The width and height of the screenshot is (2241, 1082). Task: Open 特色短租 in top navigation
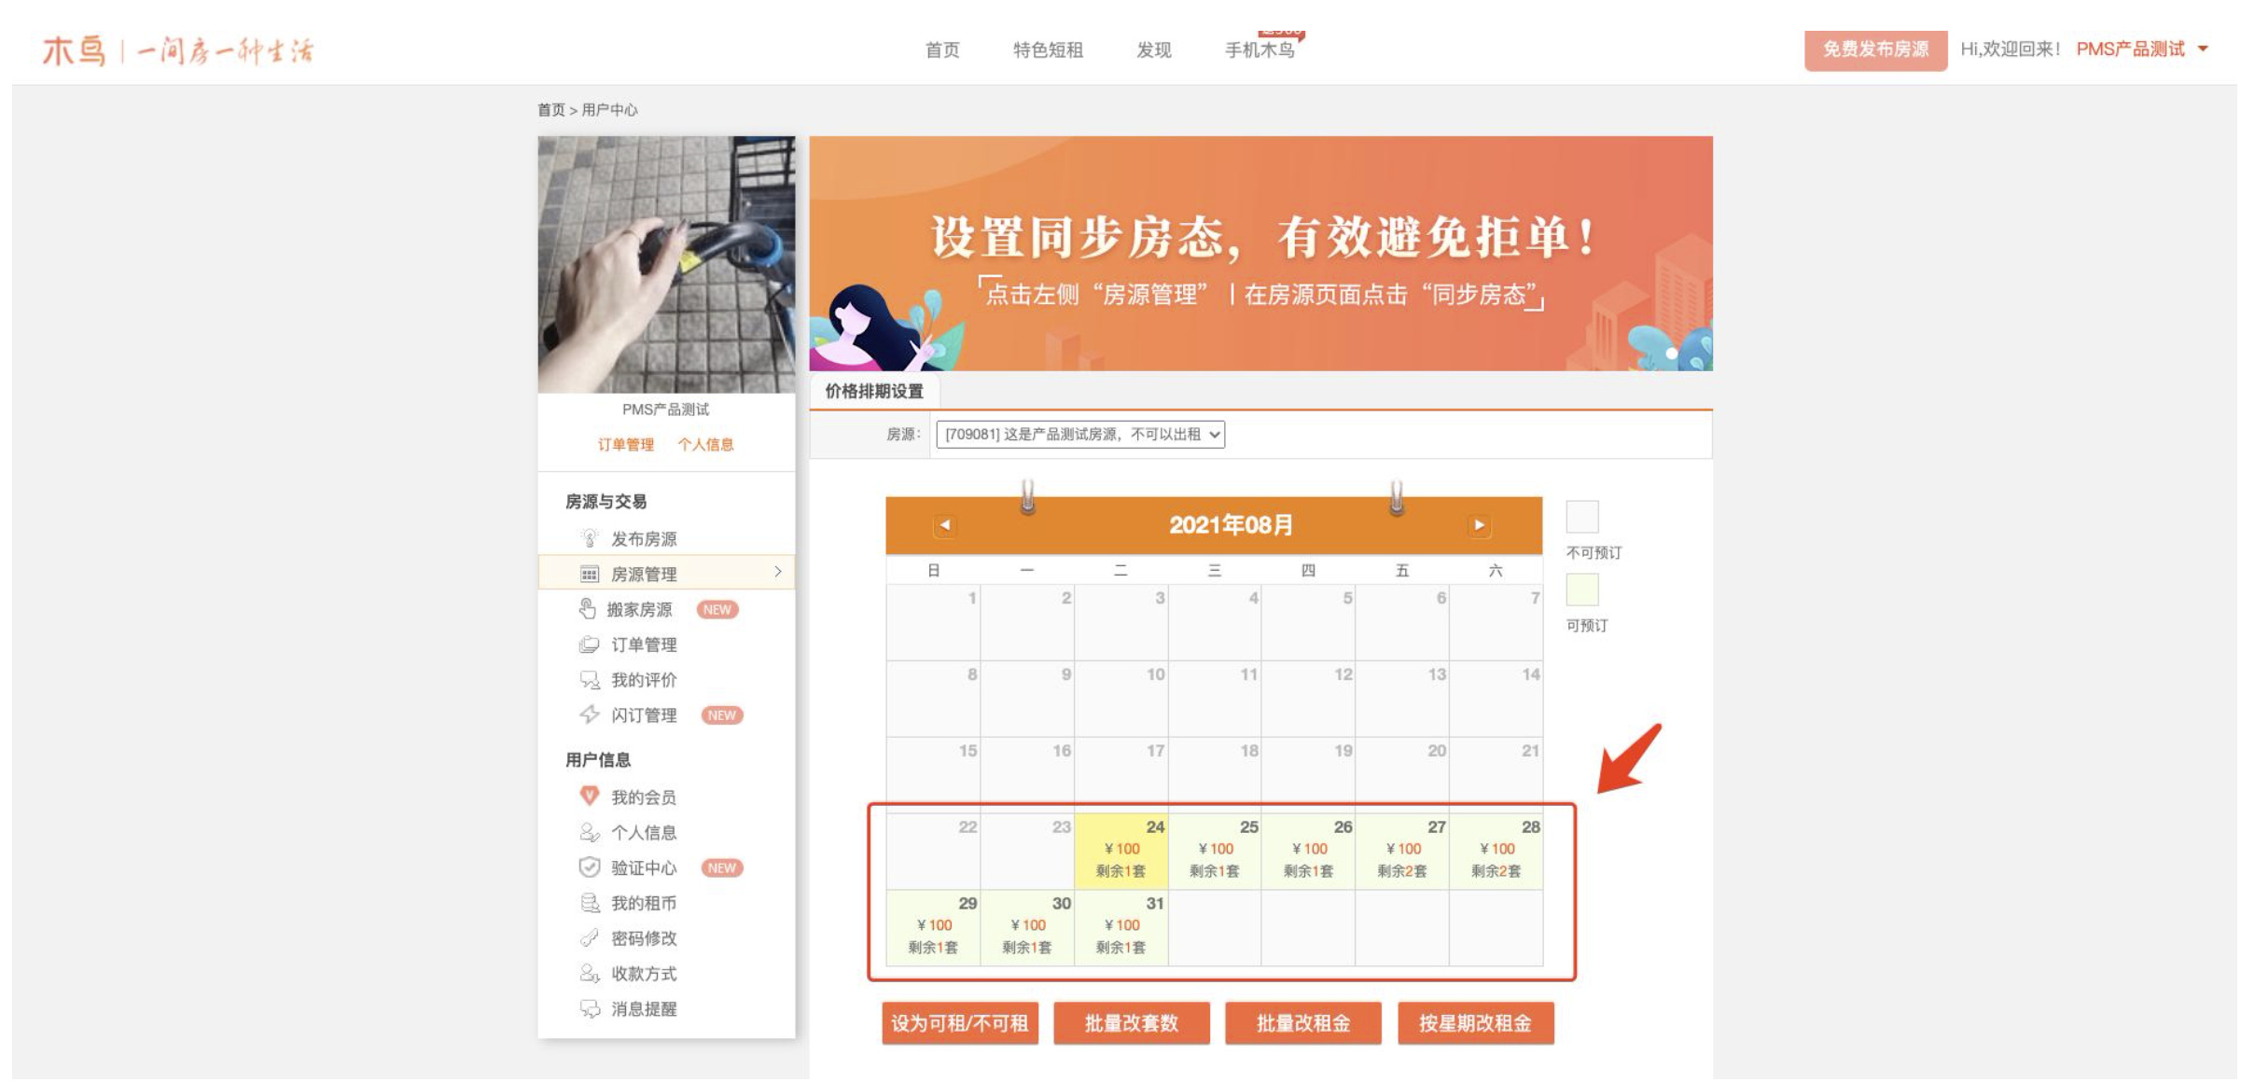(1048, 50)
